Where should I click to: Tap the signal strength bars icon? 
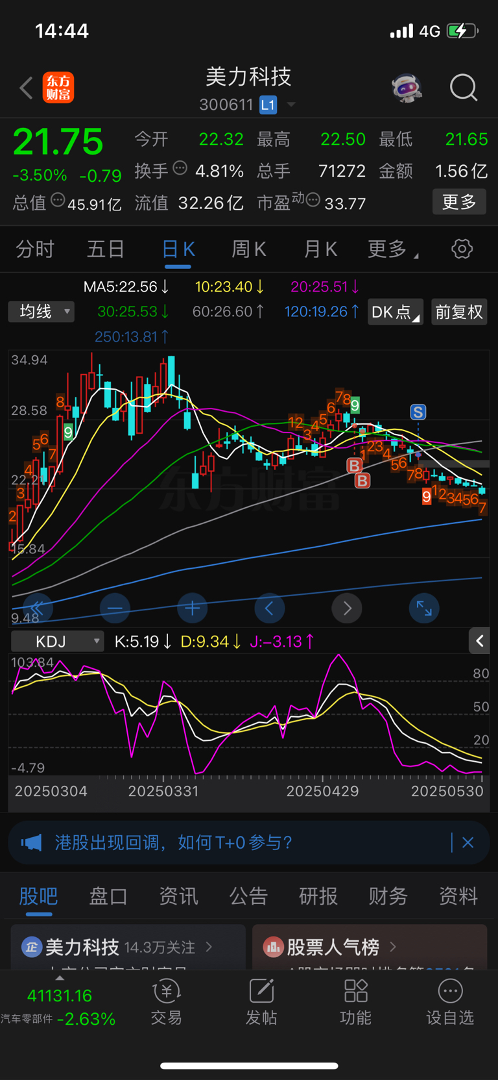click(x=401, y=31)
